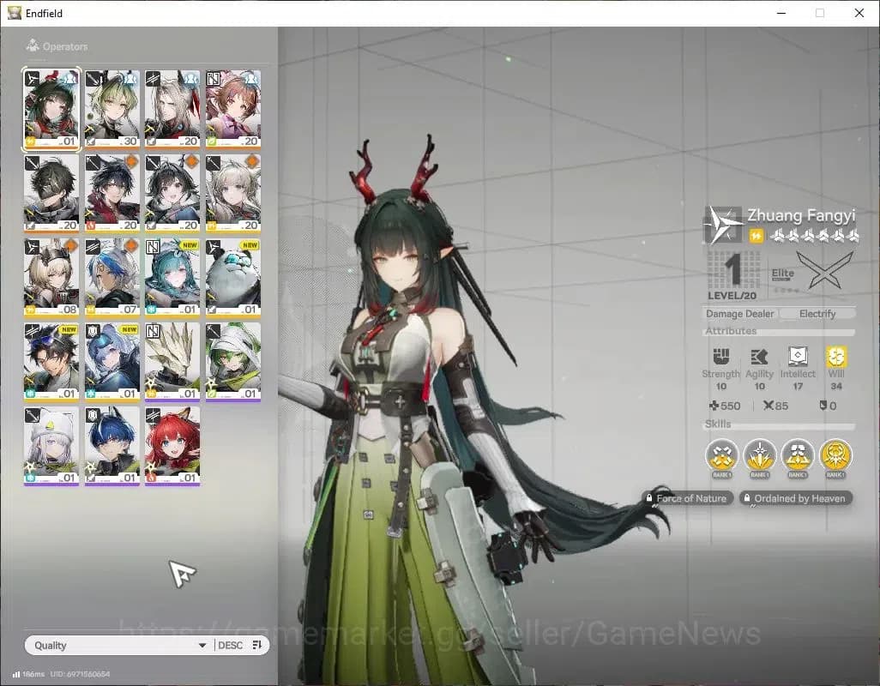Toggle the DESC sort direction button
Screen dimensions: 880x686
pos(230,645)
